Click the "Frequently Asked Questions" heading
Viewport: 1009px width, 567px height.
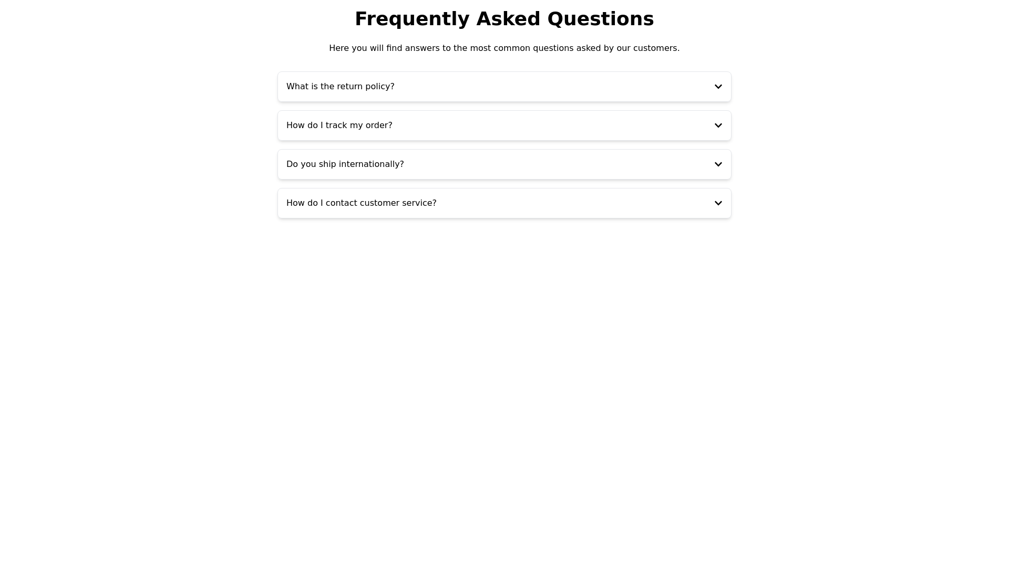pos(504,19)
